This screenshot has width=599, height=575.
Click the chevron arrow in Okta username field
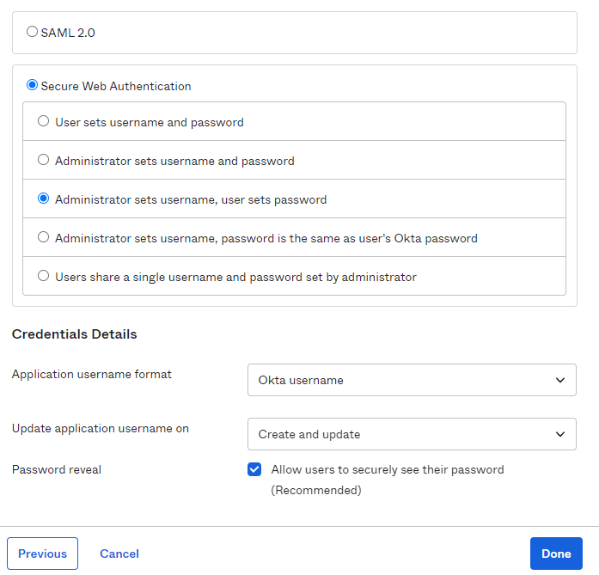560,380
